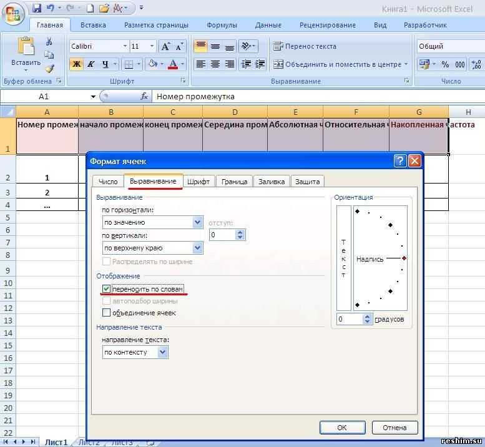Click Перенос текста wrap button
The width and height of the screenshot is (485, 447).
coord(305,46)
